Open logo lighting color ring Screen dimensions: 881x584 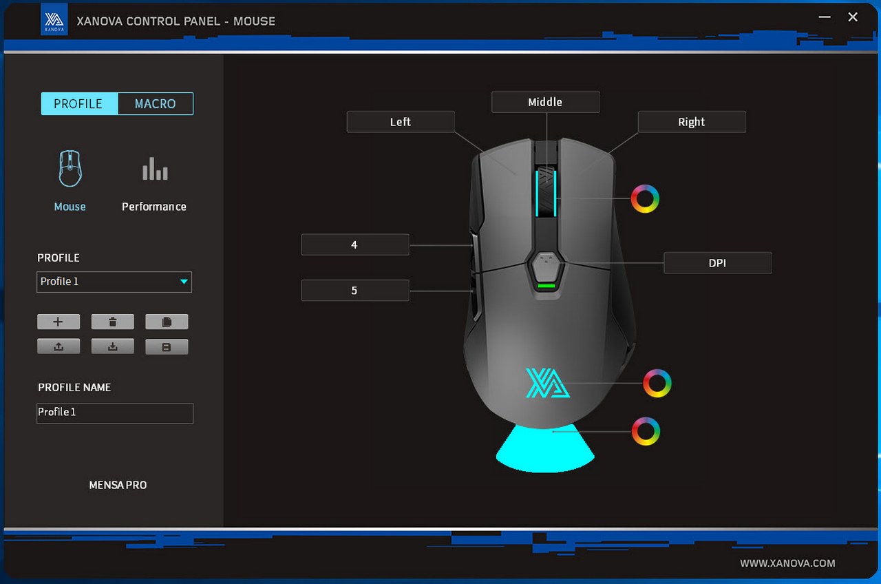(x=657, y=384)
